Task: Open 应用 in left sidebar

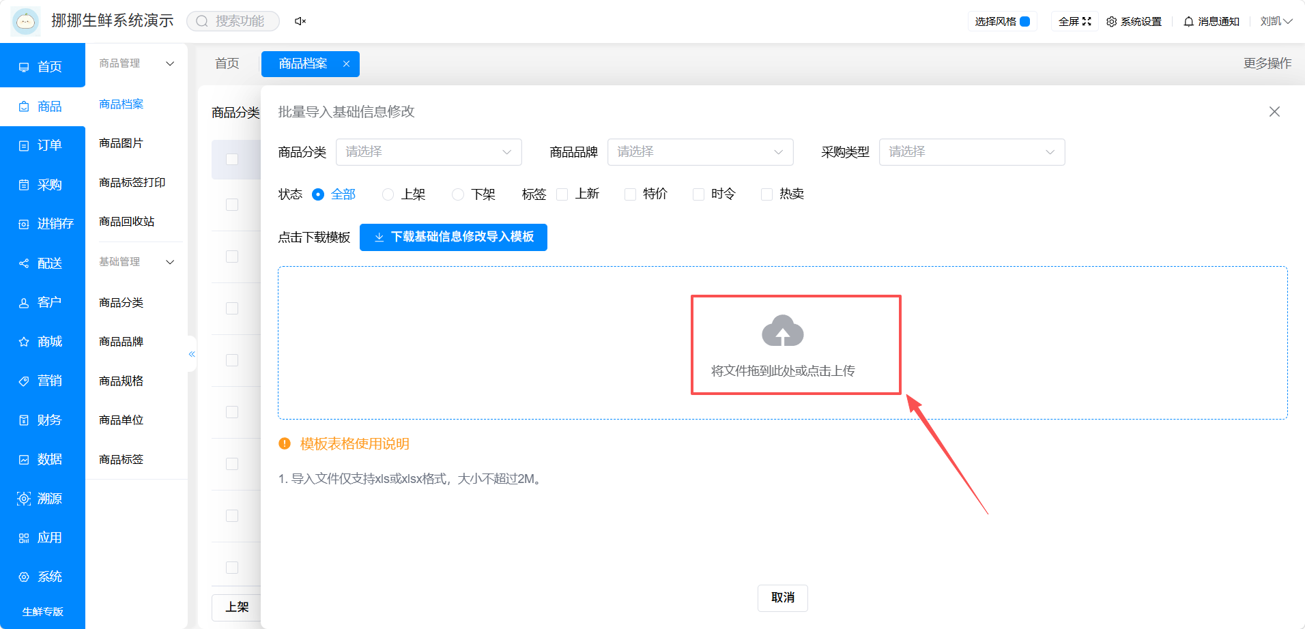Action: tap(42, 538)
